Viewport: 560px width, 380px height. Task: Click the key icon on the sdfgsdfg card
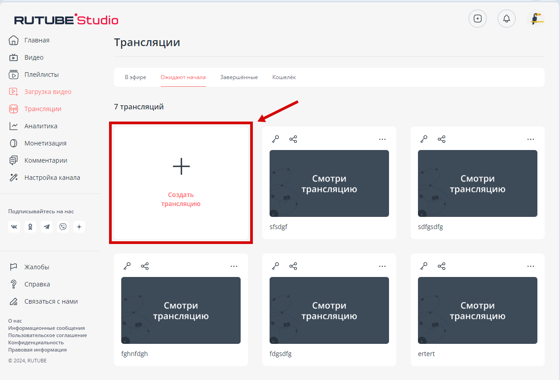click(x=424, y=139)
